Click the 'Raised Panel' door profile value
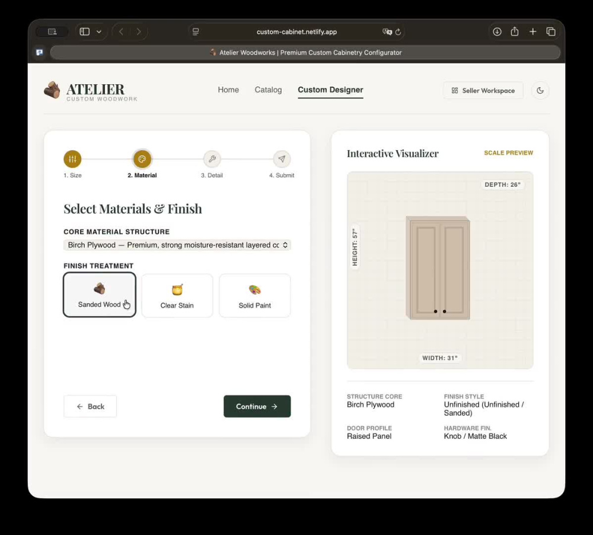 coord(369,437)
